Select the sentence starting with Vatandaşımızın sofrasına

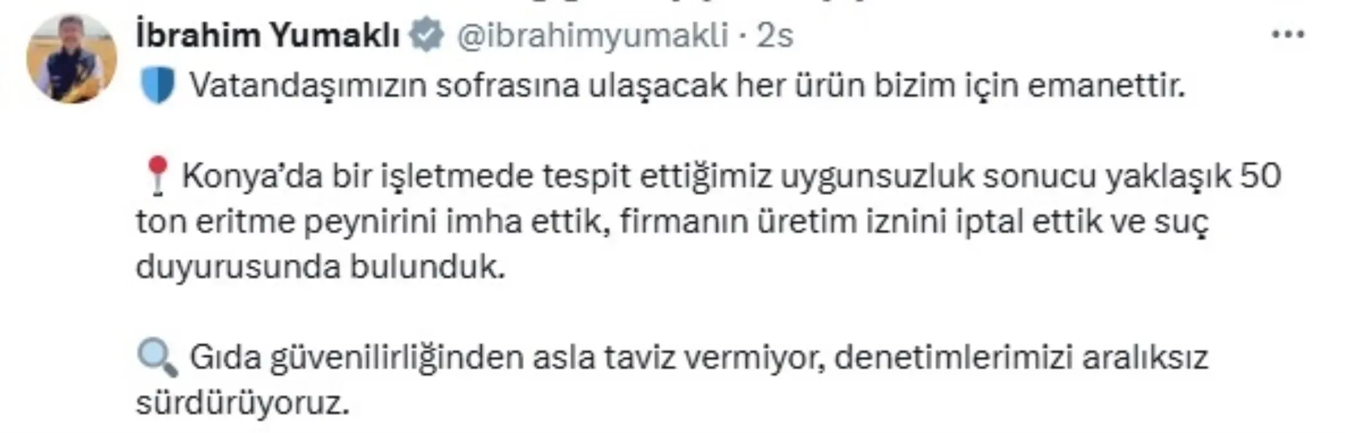click(x=687, y=85)
